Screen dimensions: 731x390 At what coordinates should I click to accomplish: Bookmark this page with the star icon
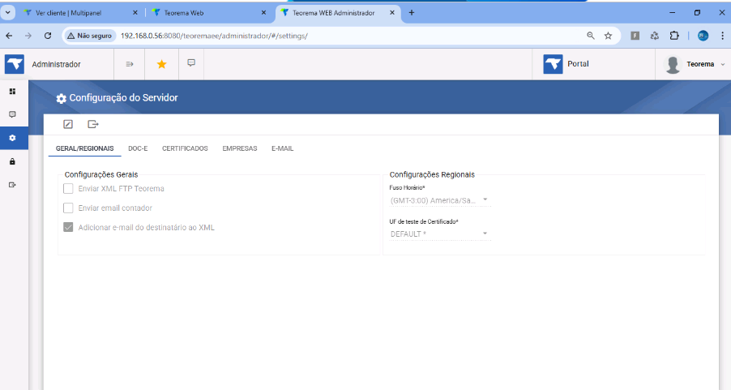(609, 36)
